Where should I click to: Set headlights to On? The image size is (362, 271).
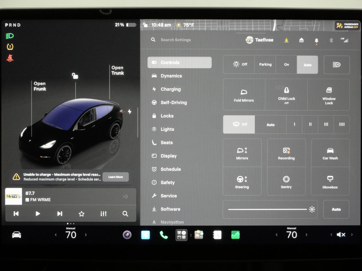click(286, 65)
